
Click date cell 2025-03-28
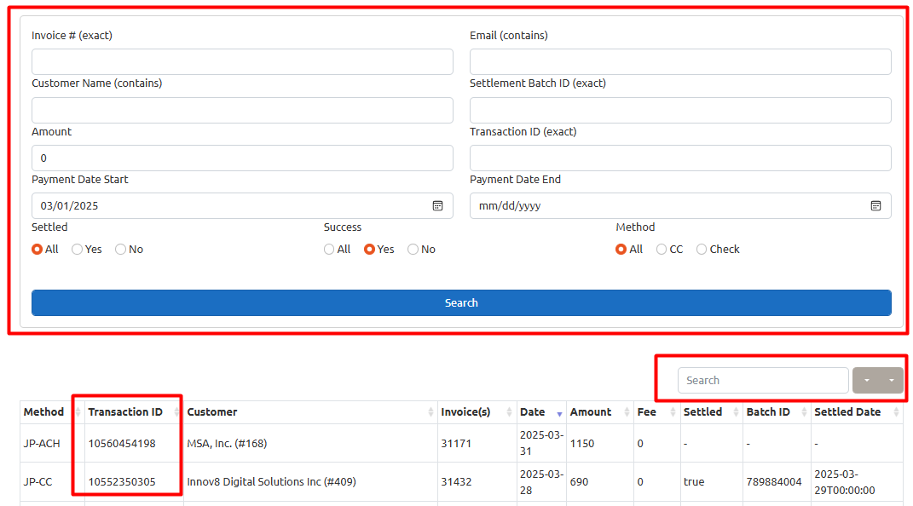point(541,482)
